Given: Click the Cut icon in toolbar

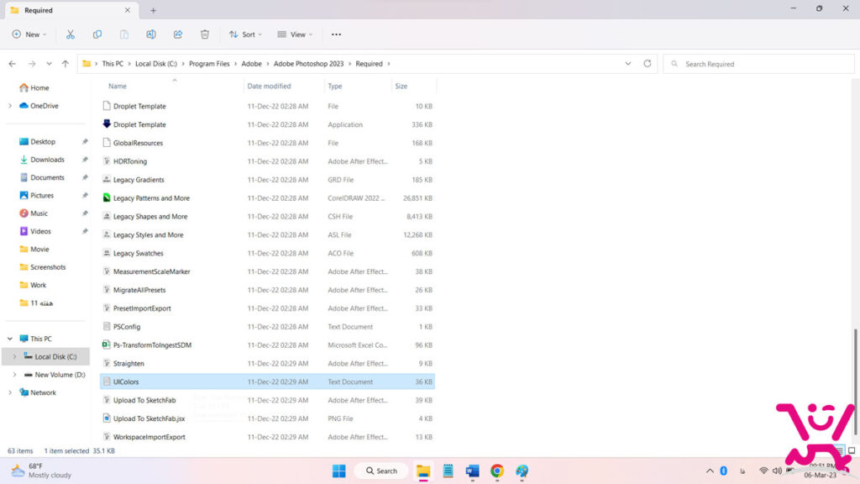Looking at the screenshot, I should pyautogui.click(x=71, y=34).
